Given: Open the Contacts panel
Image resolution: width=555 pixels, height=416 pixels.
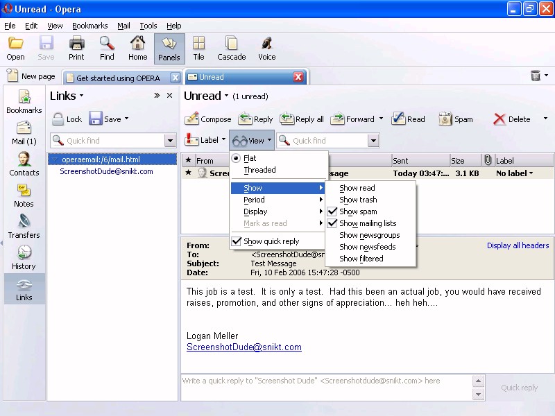Looking at the screenshot, I should click(x=24, y=164).
